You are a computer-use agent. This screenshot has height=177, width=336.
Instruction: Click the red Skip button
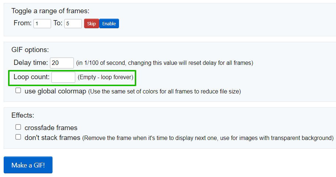click(x=91, y=23)
